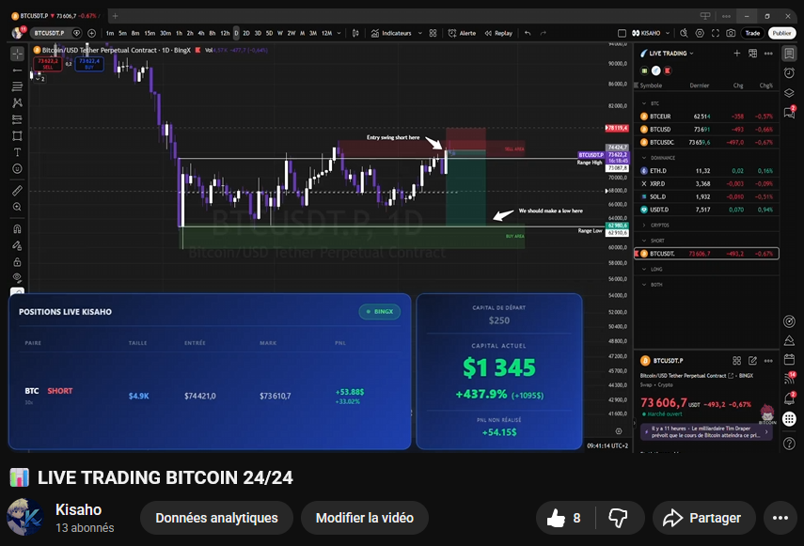Toggle lock all drawings

(18, 262)
